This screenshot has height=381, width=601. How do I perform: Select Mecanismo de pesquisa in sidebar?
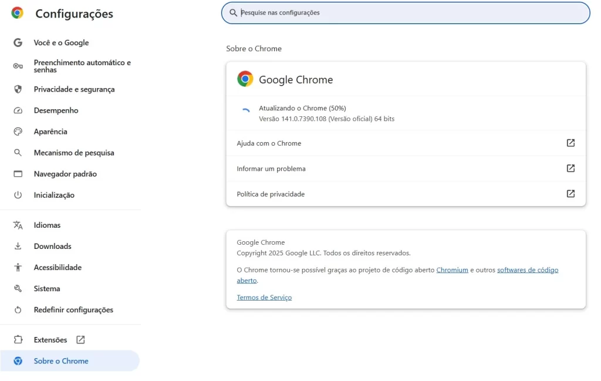coord(74,153)
